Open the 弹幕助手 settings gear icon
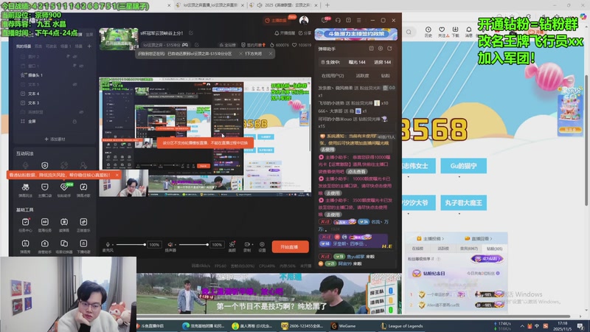Viewport: 590px width, 332px height. tap(381, 49)
